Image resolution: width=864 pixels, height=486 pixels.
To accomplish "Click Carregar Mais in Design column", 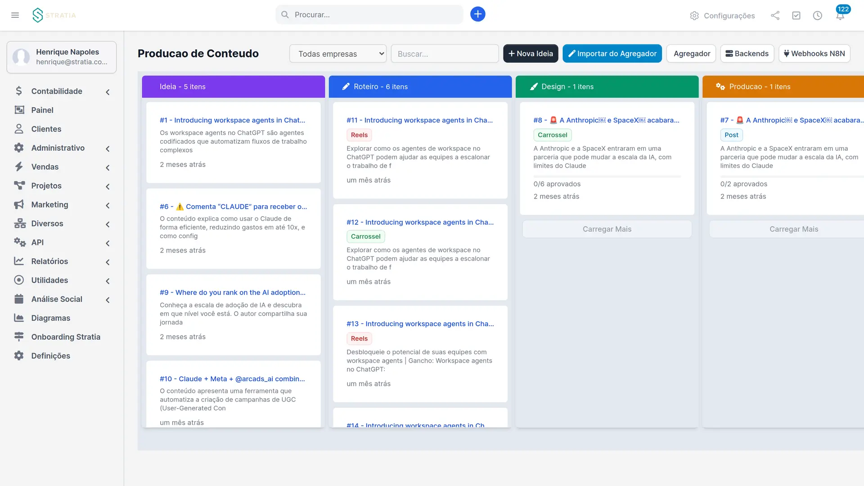I will 607,229.
